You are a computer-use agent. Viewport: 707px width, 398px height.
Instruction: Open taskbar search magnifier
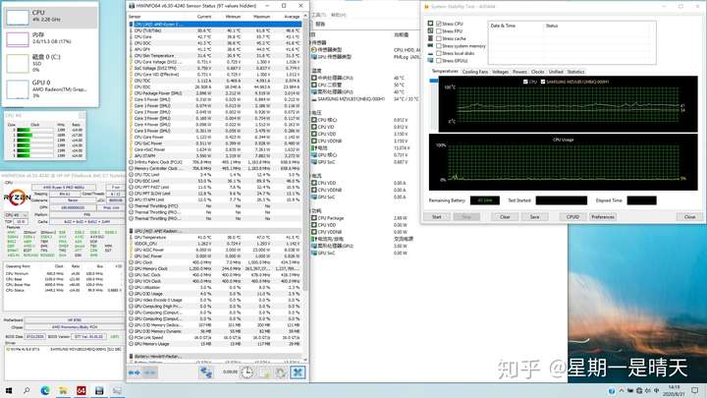(27, 390)
